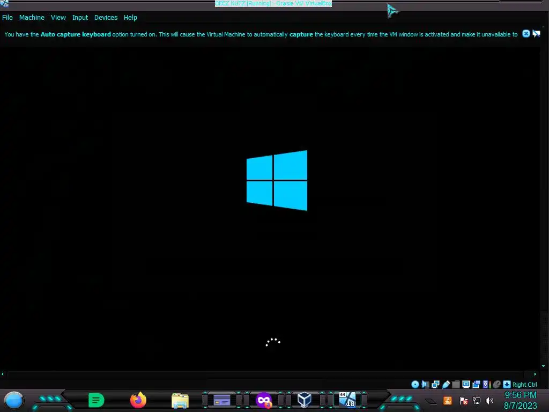Click the Action Center flag tray icon
Image resolution: width=549 pixels, height=412 pixels.
click(x=464, y=400)
